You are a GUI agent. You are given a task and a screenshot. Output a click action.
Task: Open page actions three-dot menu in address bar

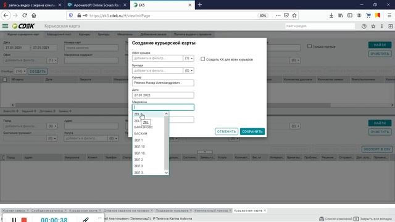(x=278, y=15)
